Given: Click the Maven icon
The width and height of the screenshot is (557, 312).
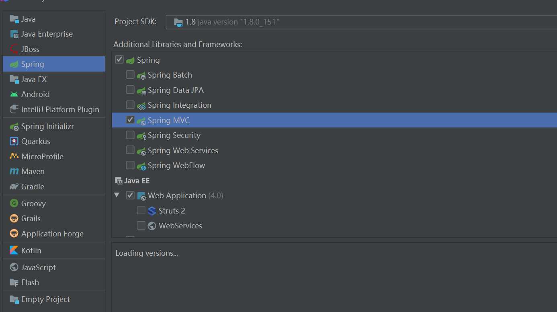Looking at the screenshot, I should (14, 171).
